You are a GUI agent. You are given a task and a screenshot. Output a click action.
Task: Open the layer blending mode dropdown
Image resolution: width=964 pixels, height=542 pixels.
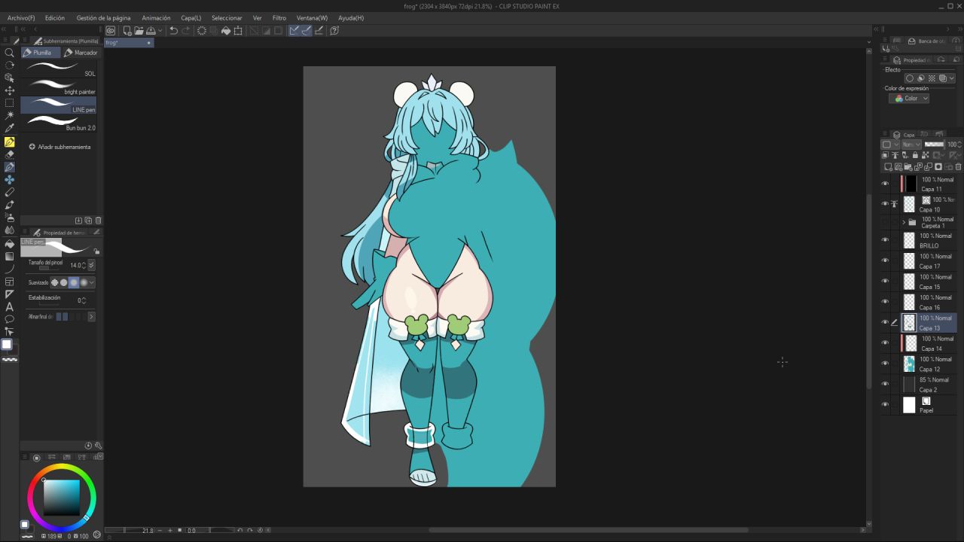tap(911, 145)
